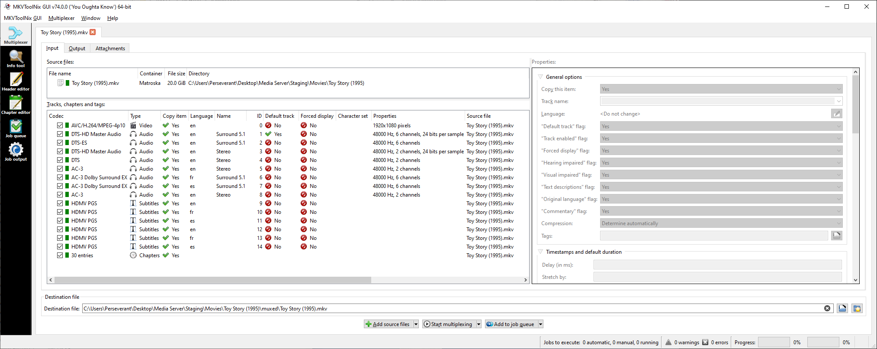The height and width of the screenshot is (349, 877).
Task: Click the edit Language pencil icon
Action: coord(836,114)
